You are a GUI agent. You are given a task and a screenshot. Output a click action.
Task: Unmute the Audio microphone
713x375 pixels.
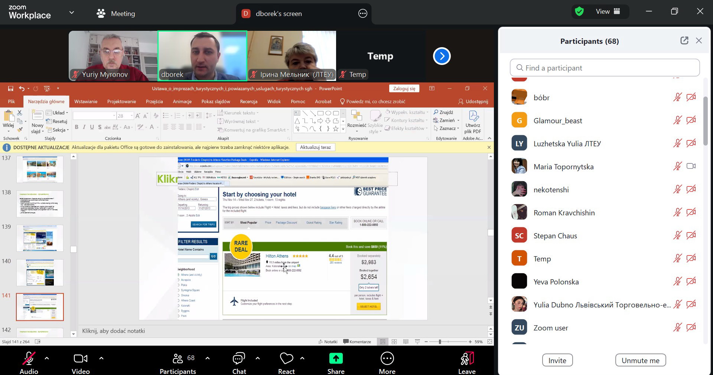pos(29,359)
